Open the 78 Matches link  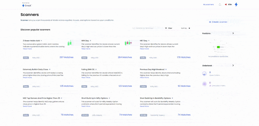click(x=67, y=115)
